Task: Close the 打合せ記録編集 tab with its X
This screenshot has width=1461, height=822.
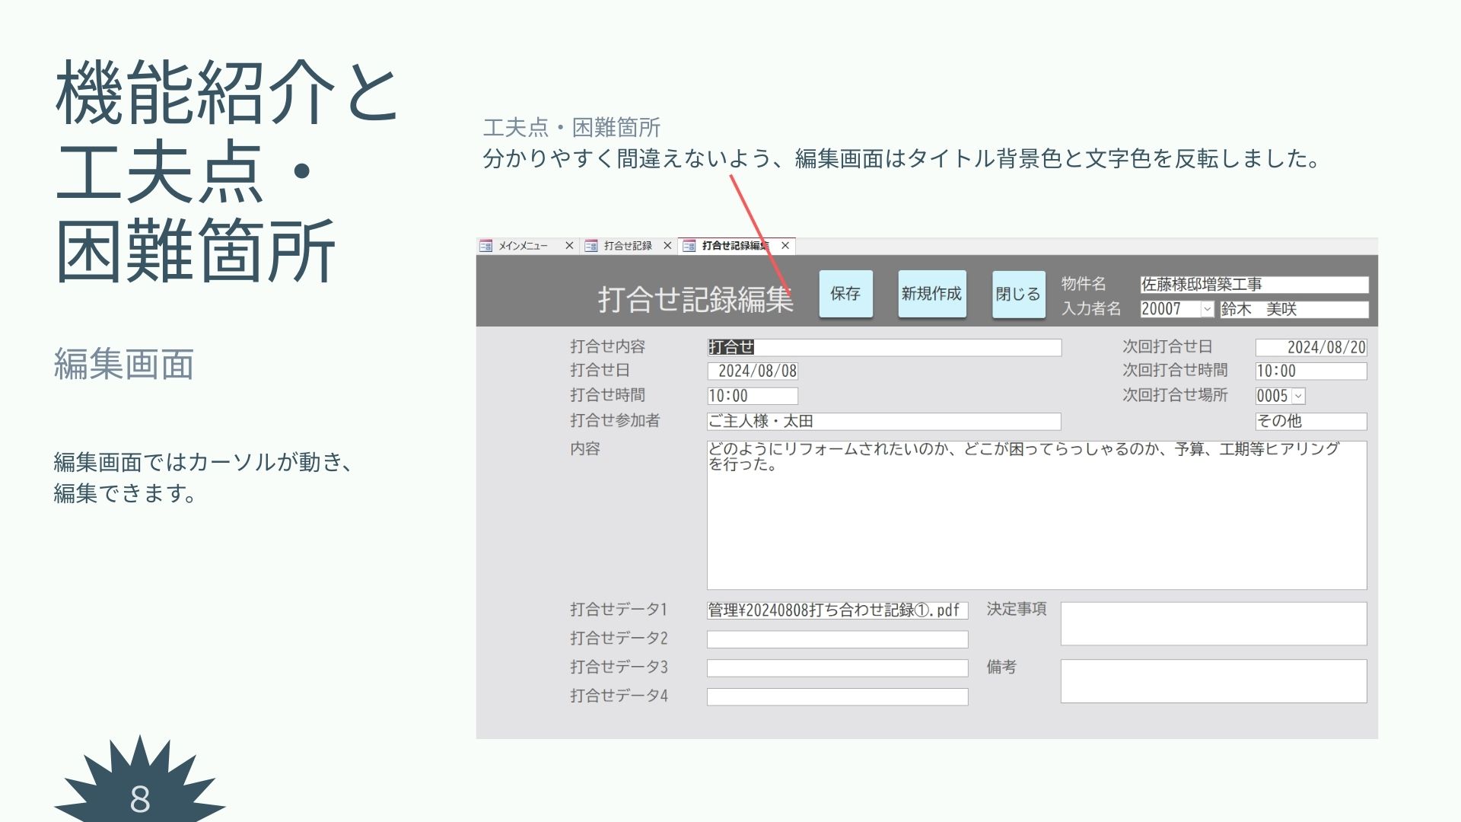Action: (x=785, y=246)
